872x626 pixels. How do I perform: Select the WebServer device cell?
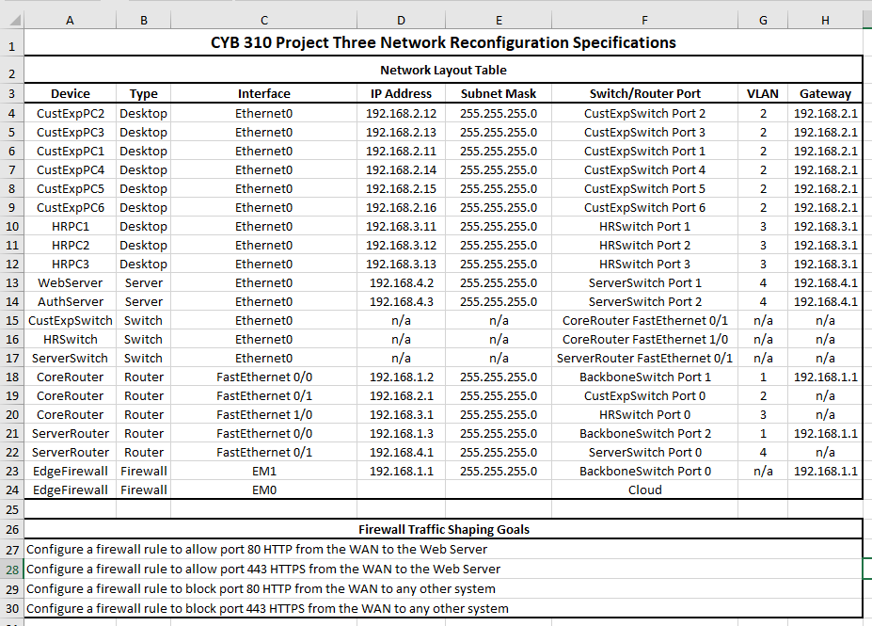70,282
